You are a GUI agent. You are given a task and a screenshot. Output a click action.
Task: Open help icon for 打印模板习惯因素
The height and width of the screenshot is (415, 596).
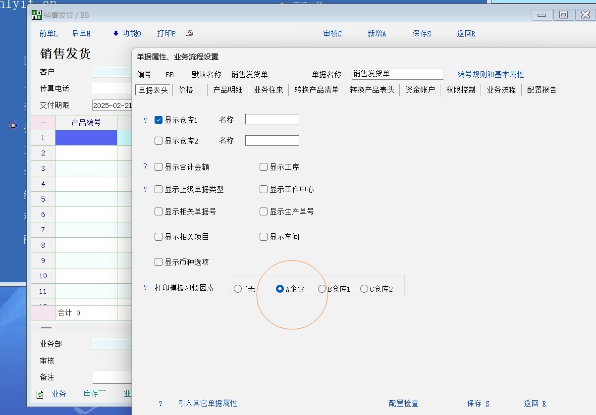point(146,287)
